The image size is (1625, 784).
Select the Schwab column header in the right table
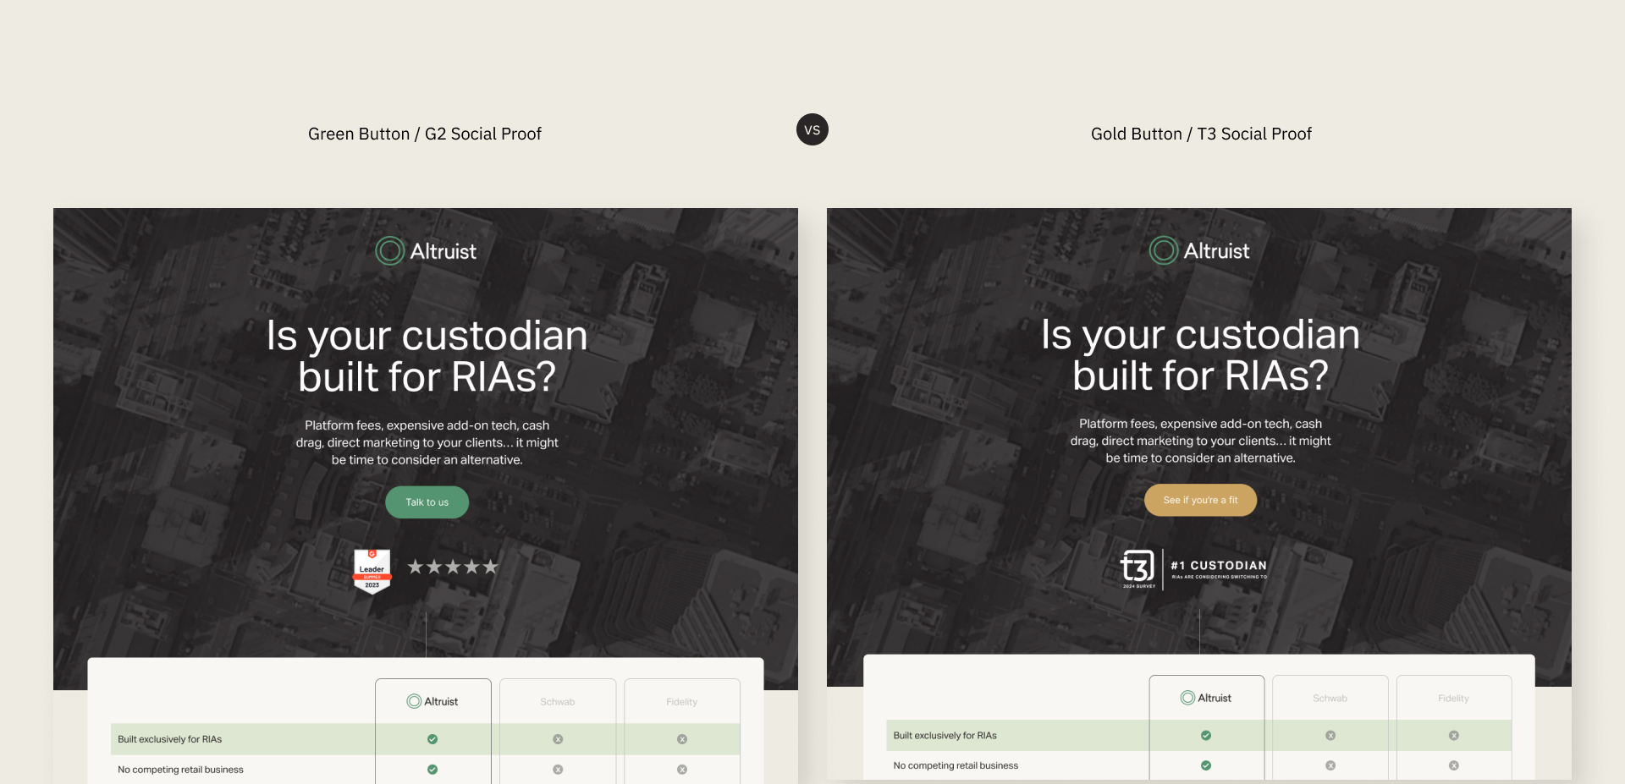1330,699
